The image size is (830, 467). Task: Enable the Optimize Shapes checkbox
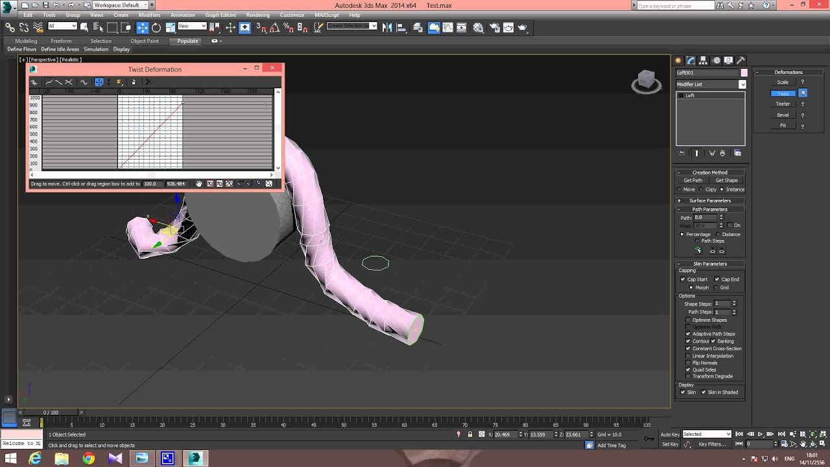coord(688,320)
